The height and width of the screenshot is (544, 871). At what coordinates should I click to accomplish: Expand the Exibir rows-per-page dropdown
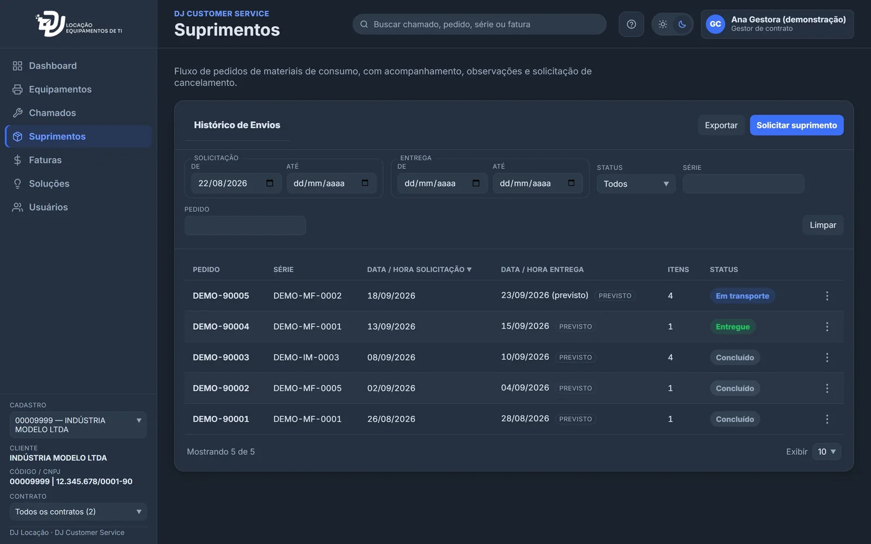pos(826,452)
